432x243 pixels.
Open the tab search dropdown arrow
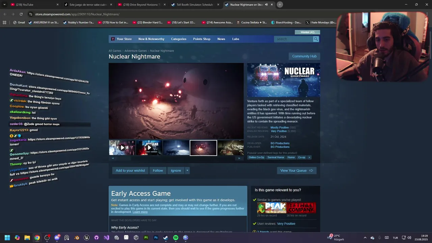pyautogui.click(x=4, y=5)
